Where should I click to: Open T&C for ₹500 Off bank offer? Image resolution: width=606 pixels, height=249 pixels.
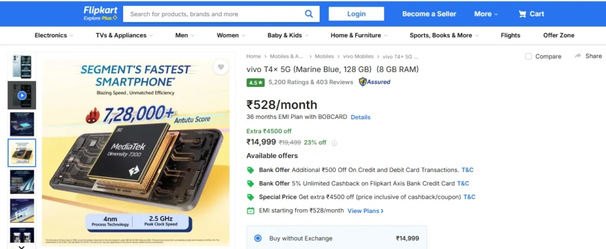click(468, 170)
